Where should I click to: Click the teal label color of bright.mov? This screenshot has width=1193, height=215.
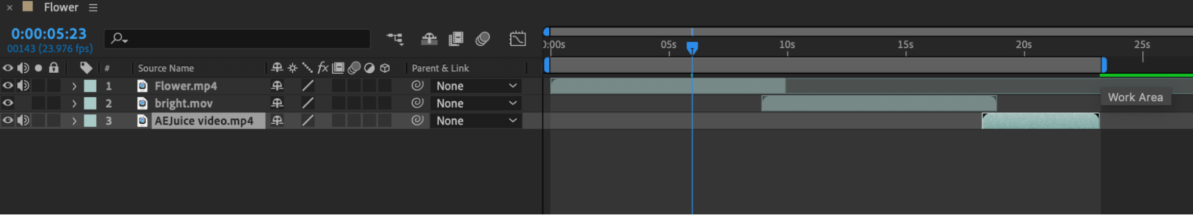90,103
